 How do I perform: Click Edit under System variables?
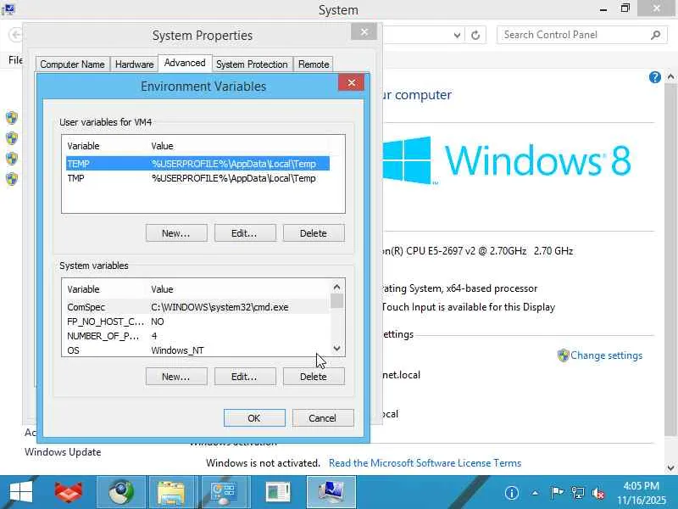click(245, 377)
